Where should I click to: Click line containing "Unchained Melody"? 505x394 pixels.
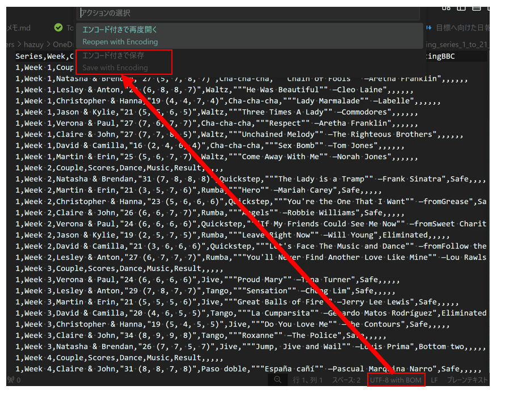click(x=239, y=134)
